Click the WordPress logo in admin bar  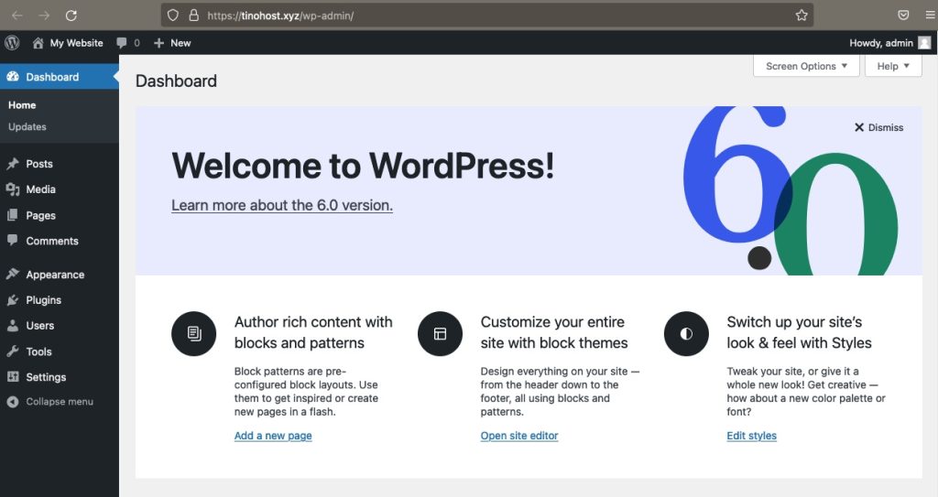coord(12,43)
